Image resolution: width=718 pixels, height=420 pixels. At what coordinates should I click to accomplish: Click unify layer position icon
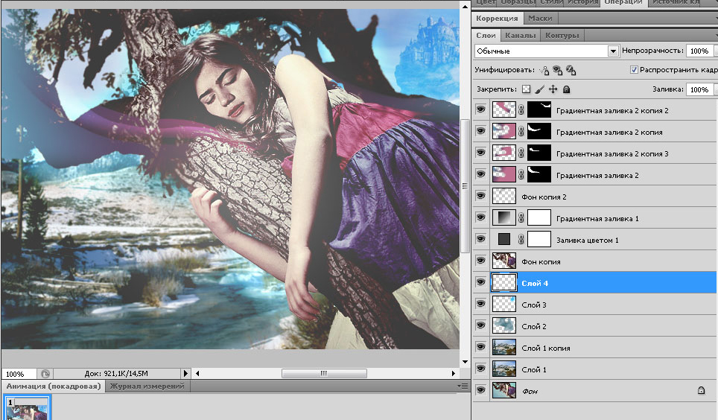pos(544,70)
